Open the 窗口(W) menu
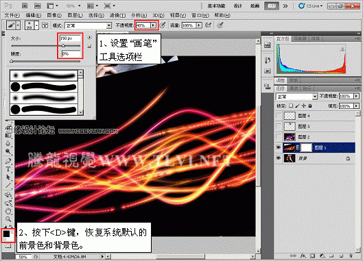 200,15
